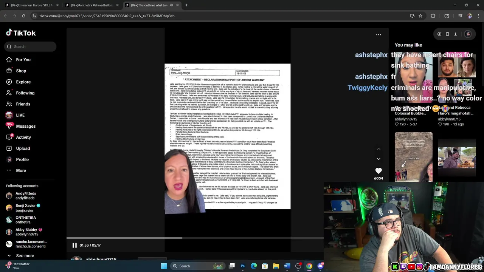
Task: Open Microsoft Word from the taskbar
Action: tap(287, 266)
